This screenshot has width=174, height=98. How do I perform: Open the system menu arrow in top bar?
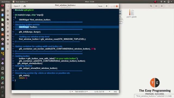click(x=172, y=2)
